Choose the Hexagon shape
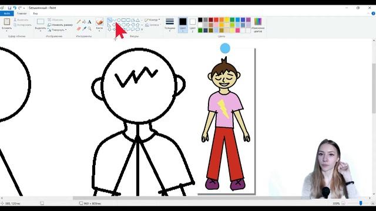The image size is (376, 211). pyautogui.click(x=123, y=25)
